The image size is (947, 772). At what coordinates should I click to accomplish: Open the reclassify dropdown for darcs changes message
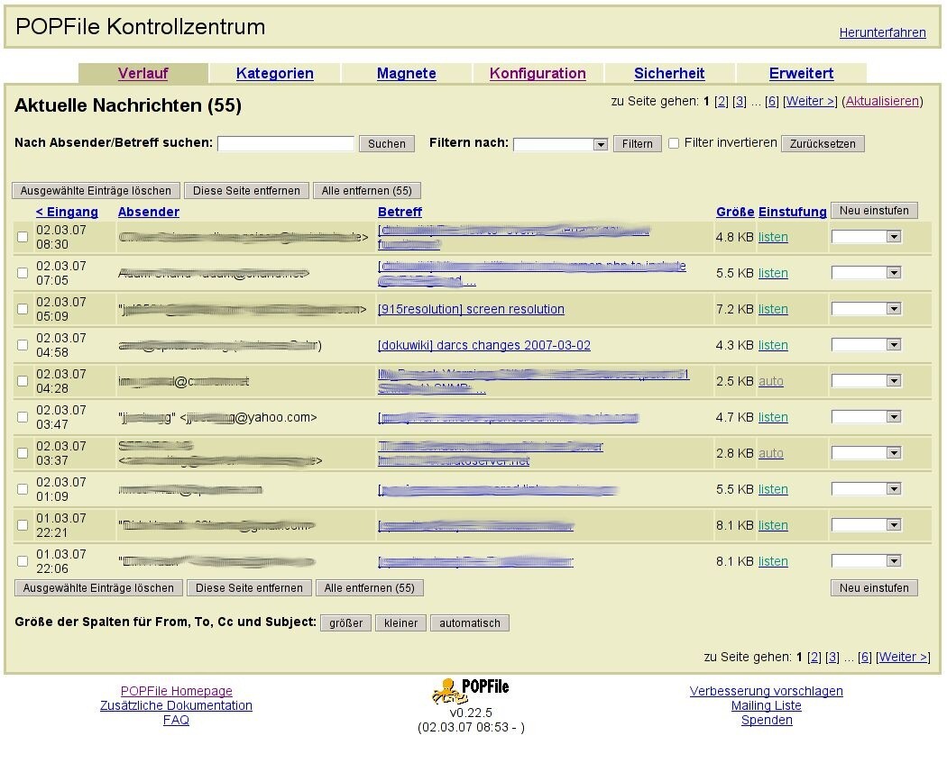click(x=866, y=345)
